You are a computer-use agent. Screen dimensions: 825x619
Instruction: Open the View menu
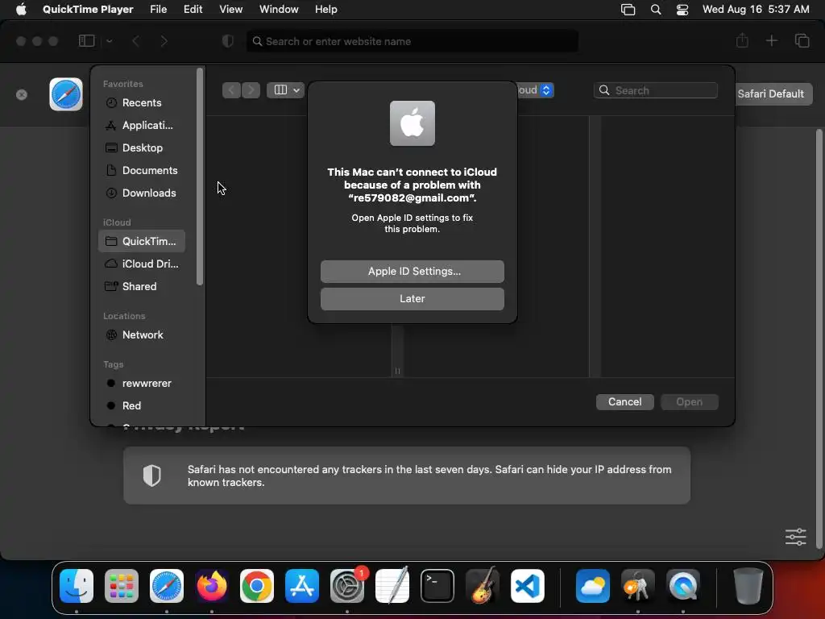231,9
